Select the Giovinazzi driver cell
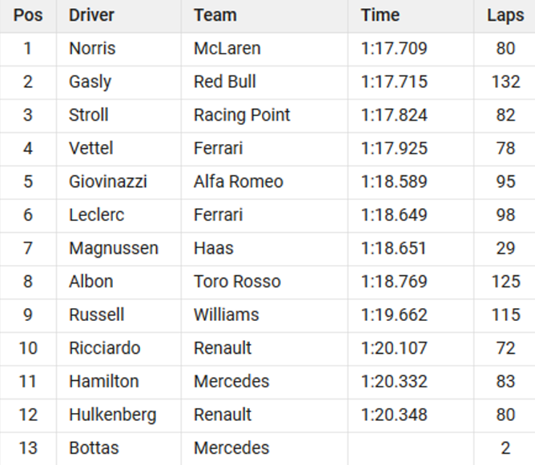Viewport: 535px width, 465px height. (108, 182)
